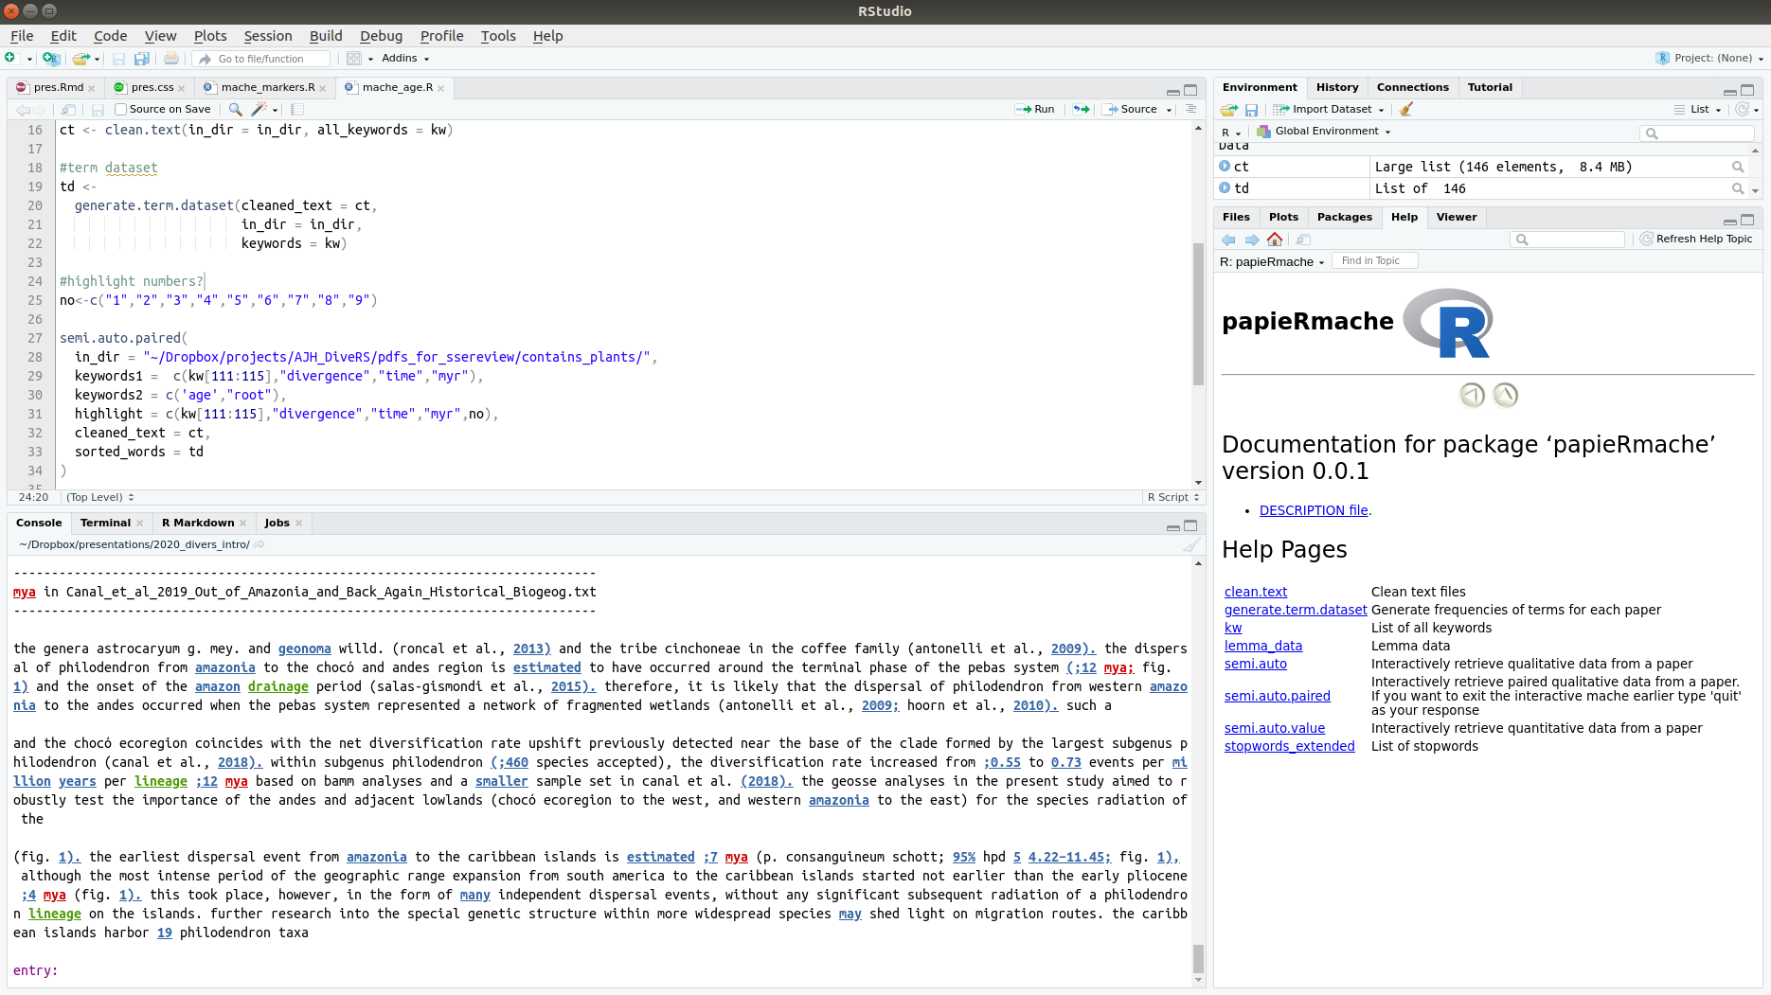Clear the console with broom icon
1771x995 pixels.
pos(1191,545)
